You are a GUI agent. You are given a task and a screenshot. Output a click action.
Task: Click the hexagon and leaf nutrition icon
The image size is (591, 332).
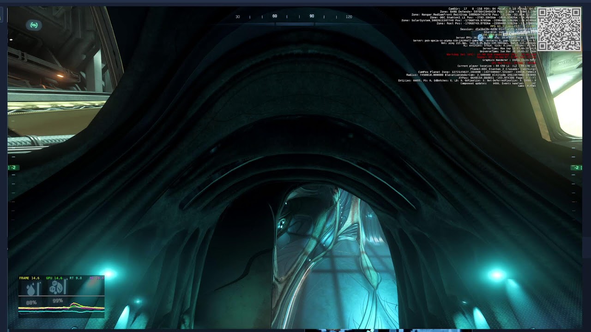pyautogui.click(x=57, y=288)
